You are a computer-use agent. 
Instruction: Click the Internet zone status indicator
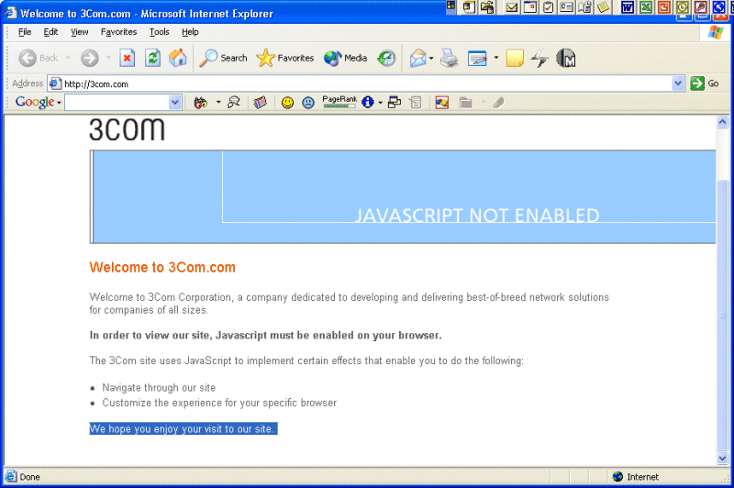pos(635,476)
